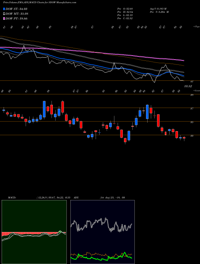Click the blue DOW ST legend swatch
200x264 pixels.
point(4,9)
